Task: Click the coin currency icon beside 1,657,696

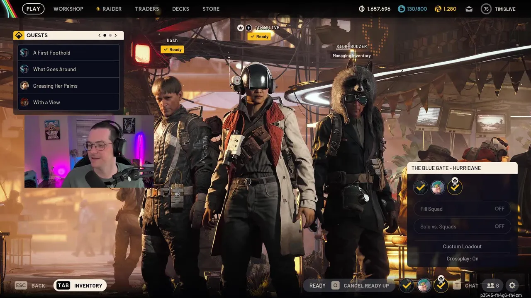Action: pyautogui.click(x=362, y=9)
